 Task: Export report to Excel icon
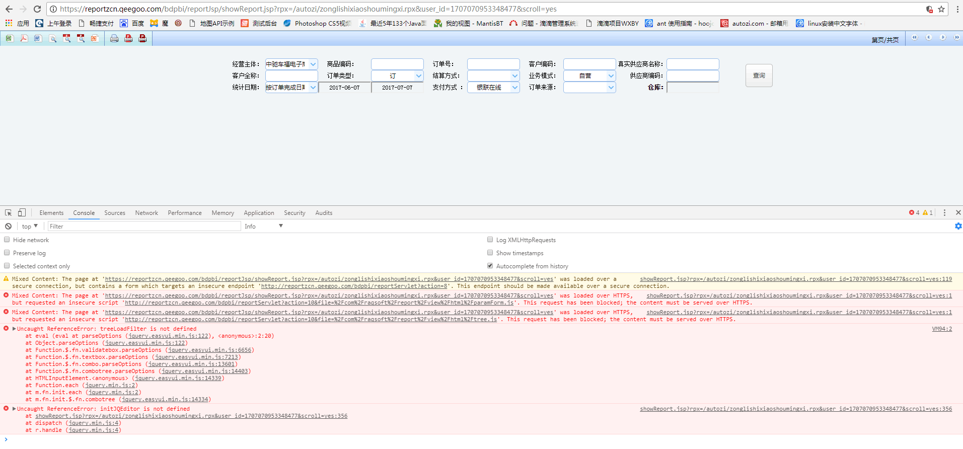[x=9, y=38]
